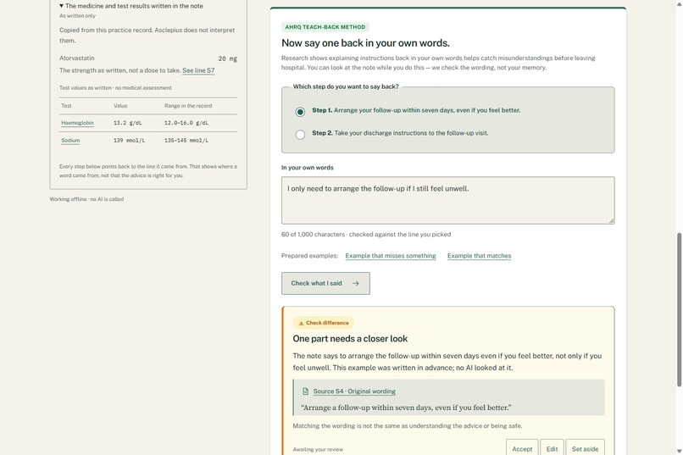
Task: Click the Working offline status text
Action: click(x=86, y=199)
